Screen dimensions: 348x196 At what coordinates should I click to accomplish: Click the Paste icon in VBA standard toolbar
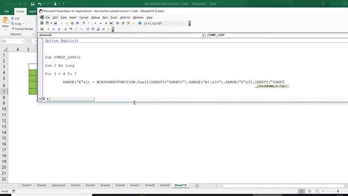coord(72,23)
